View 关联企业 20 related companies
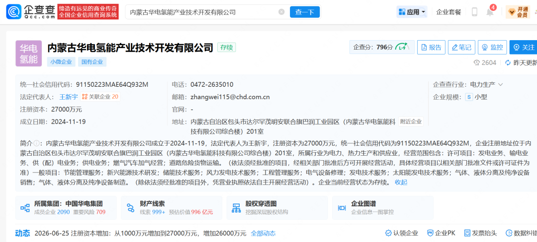This screenshot has width=537, height=242. click(100, 97)
